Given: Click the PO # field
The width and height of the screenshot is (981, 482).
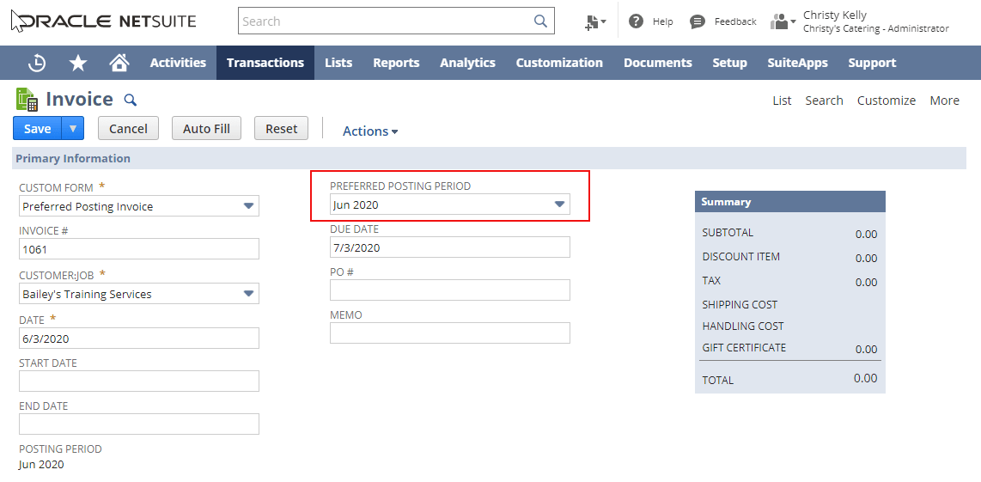Looking at the screenshot, I should click(450, 290).
